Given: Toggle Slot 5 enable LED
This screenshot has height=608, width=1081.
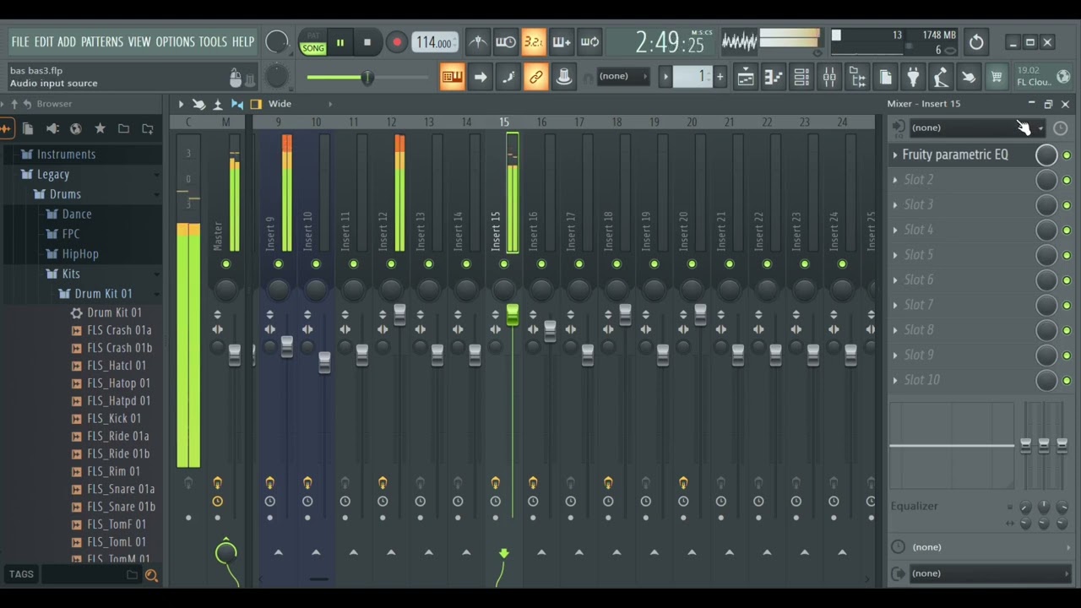Looking at the screenshot, I should [x=1067, y=255].
